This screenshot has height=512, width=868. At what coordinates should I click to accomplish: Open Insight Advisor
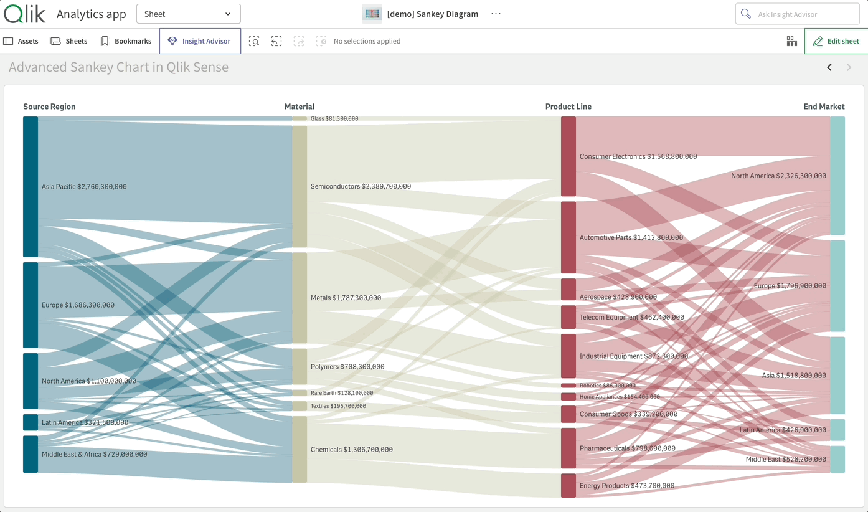200,41
